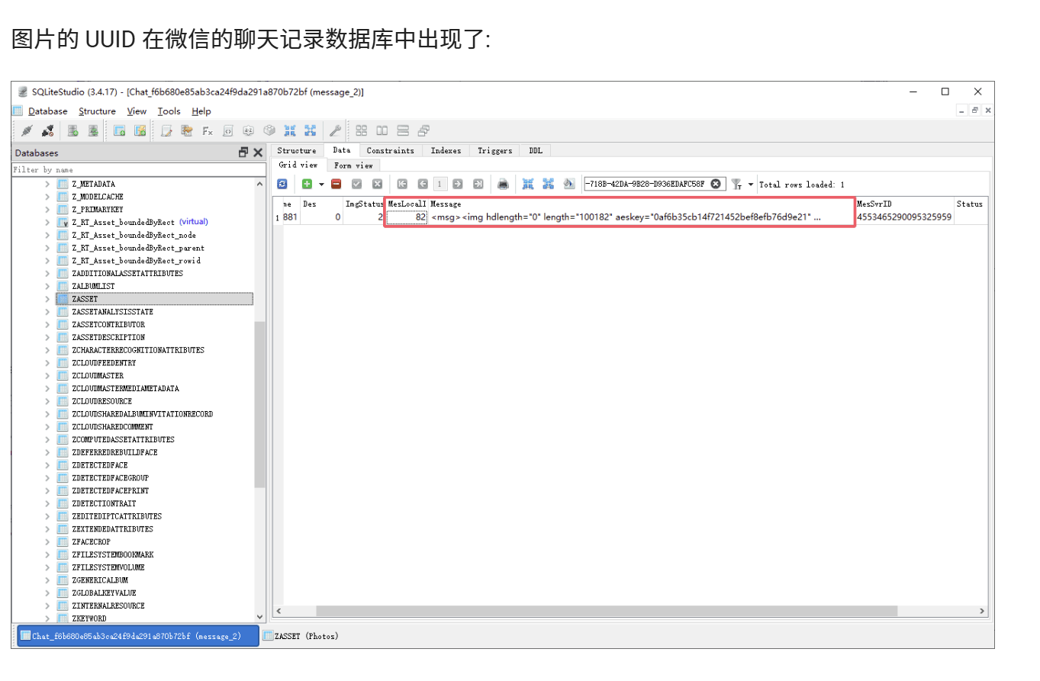Select the Chat_f6b680e85ab3 message_2 window button

coord(138,636)
